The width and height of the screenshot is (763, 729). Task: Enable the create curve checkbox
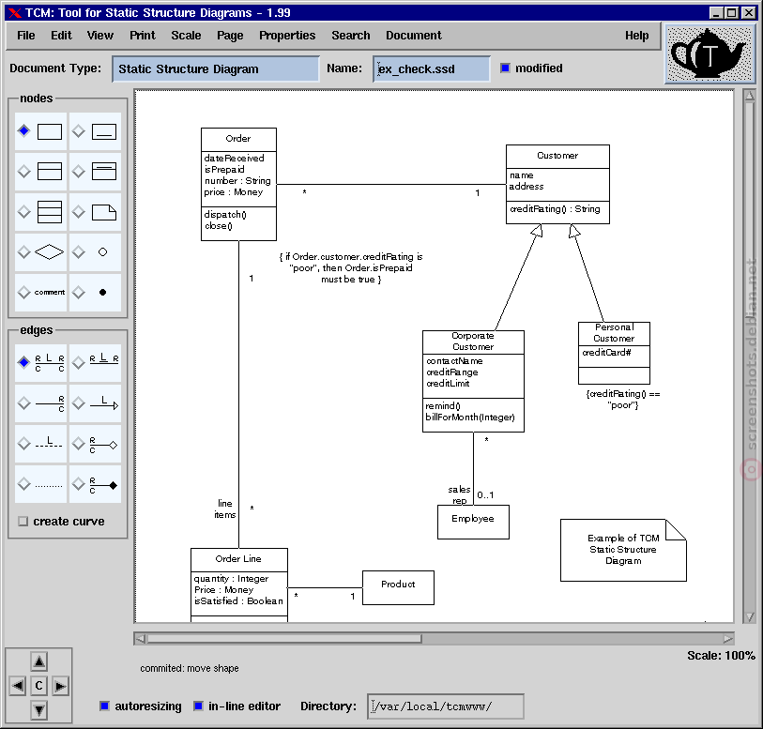coord(23,522)
